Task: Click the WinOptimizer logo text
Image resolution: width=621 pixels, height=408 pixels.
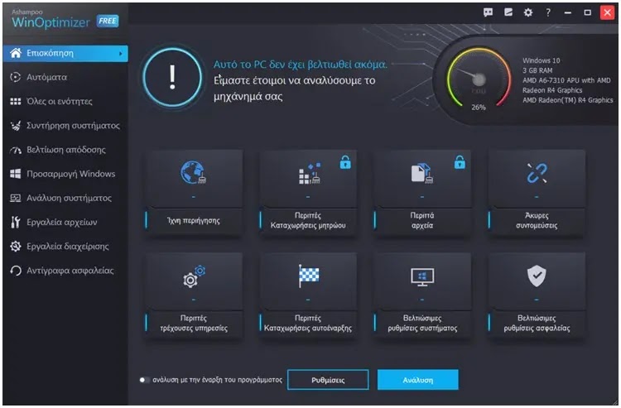Action: tap(51, 22)
